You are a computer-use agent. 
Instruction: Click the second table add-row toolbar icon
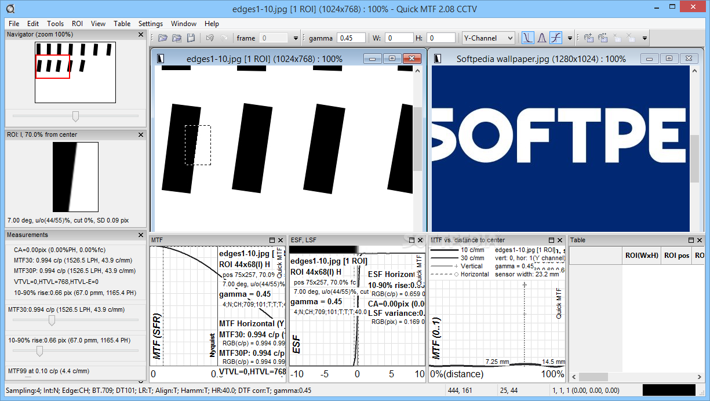coord(603,38)
